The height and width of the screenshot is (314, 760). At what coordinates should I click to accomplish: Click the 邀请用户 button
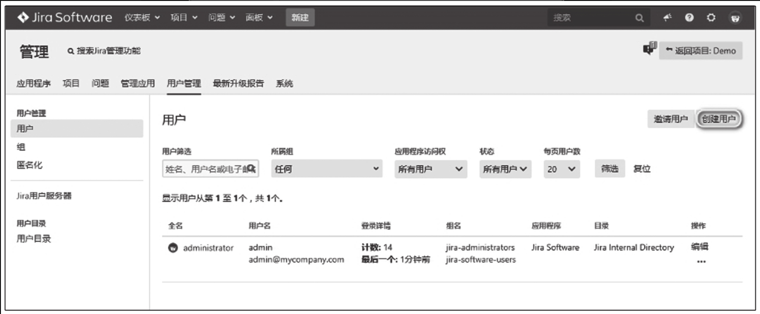(x=671, y=119)
